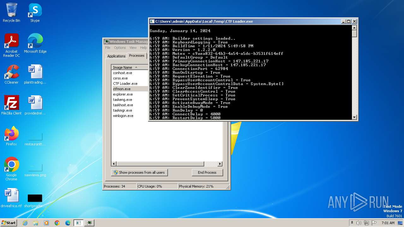The height and width of the screenshot is (227, 404).
Task: Click Show processes from all users
Action: pyautogui.click(x=139, y=172)
